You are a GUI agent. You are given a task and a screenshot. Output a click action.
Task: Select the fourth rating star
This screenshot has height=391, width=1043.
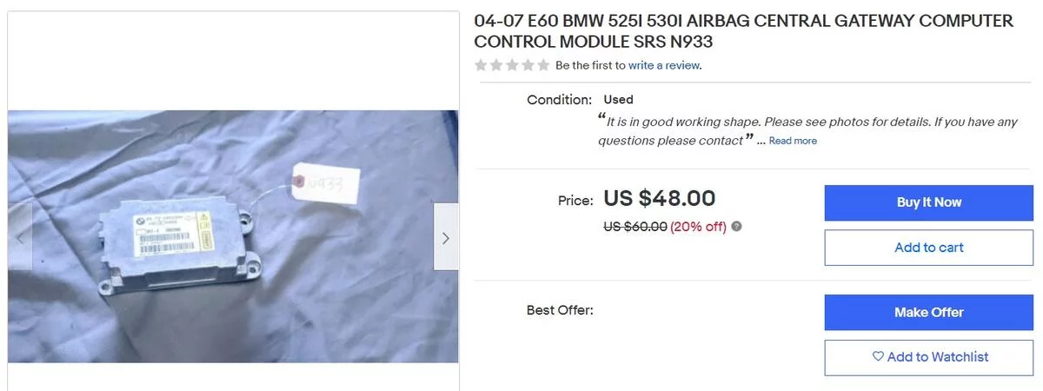(528, 65)
